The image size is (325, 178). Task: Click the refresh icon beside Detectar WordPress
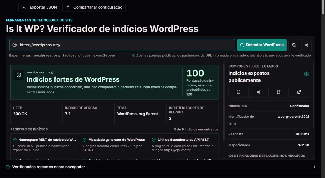point(294,45)
